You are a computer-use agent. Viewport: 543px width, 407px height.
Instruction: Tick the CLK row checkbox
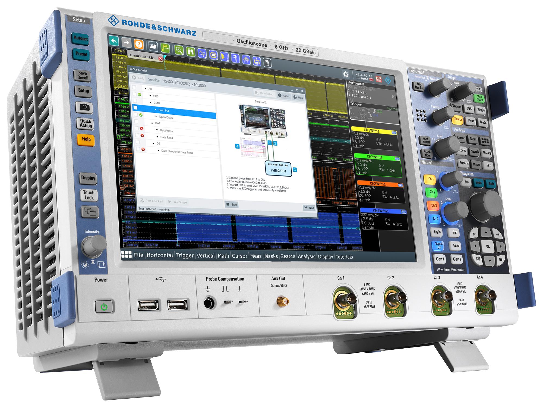pos(134,94)
